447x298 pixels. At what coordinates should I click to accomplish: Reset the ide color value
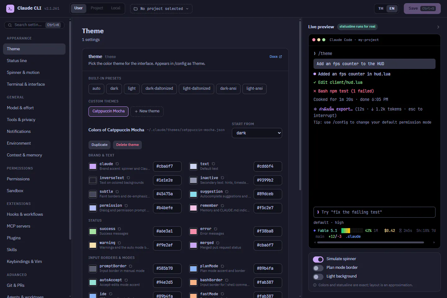[111, 294]
